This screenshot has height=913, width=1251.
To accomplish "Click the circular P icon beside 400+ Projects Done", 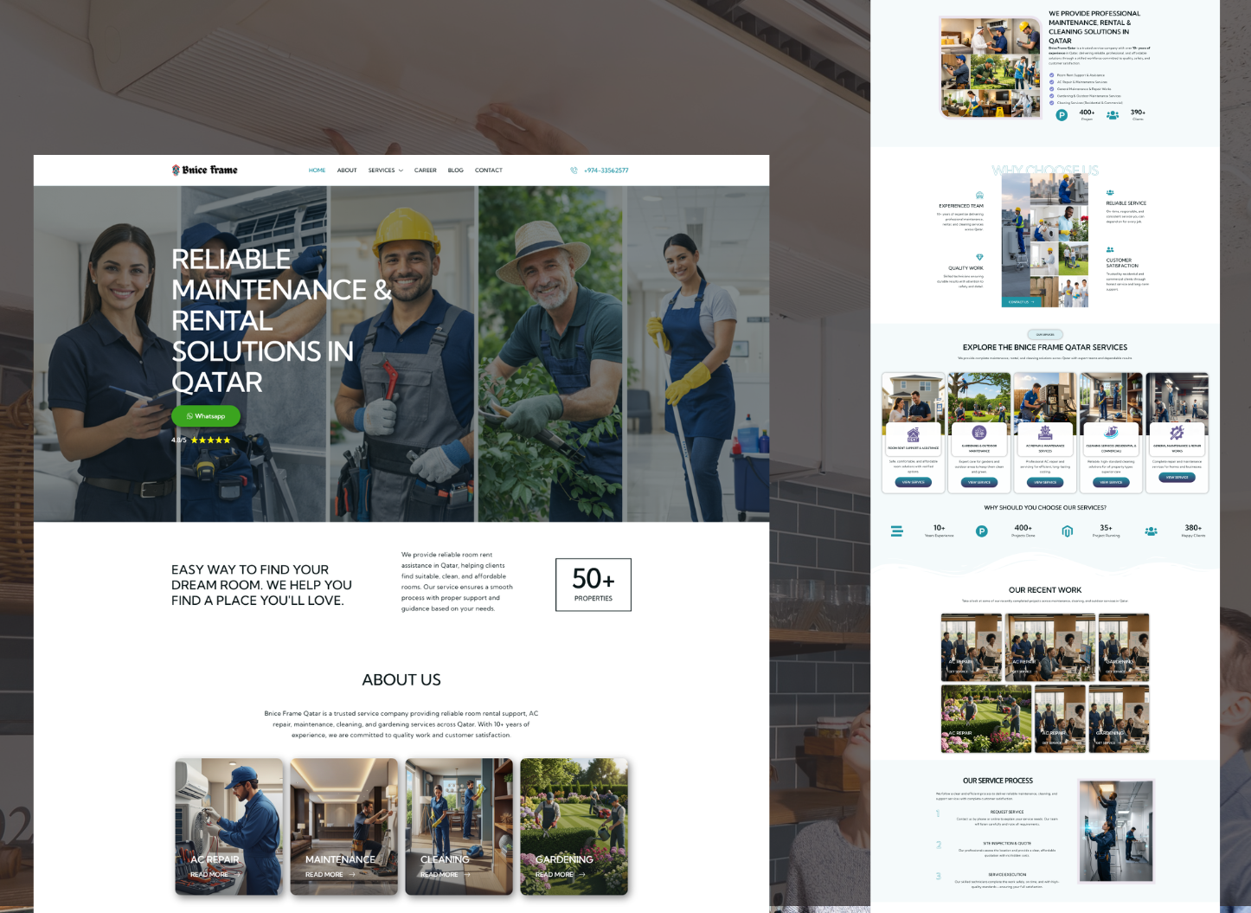I will [981, 531].
